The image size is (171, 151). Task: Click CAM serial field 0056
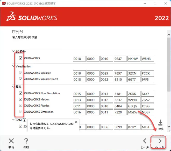coord(106,127)
